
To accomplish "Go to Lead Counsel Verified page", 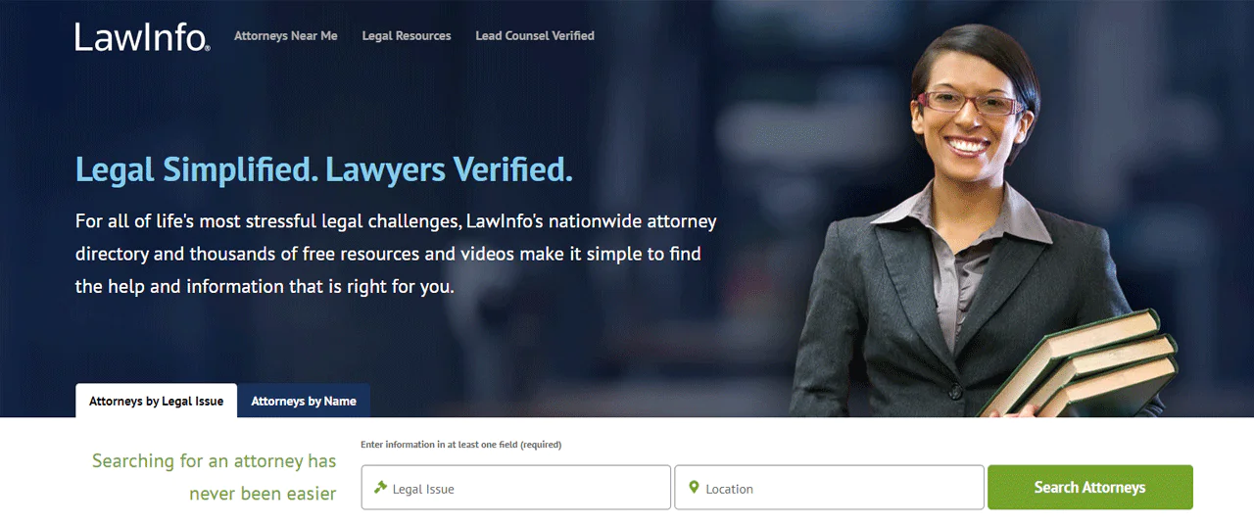I will coord(535,35).
